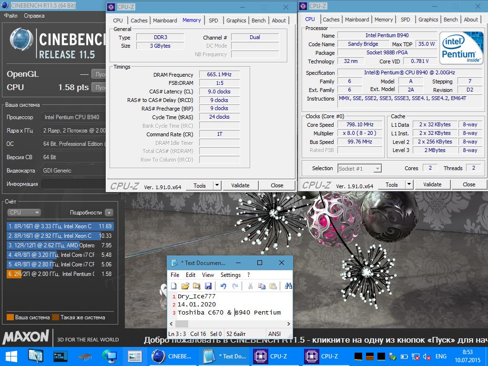Click the Dry_Ice777 line in text editor
488x366 pixels.
coord(196,296)
